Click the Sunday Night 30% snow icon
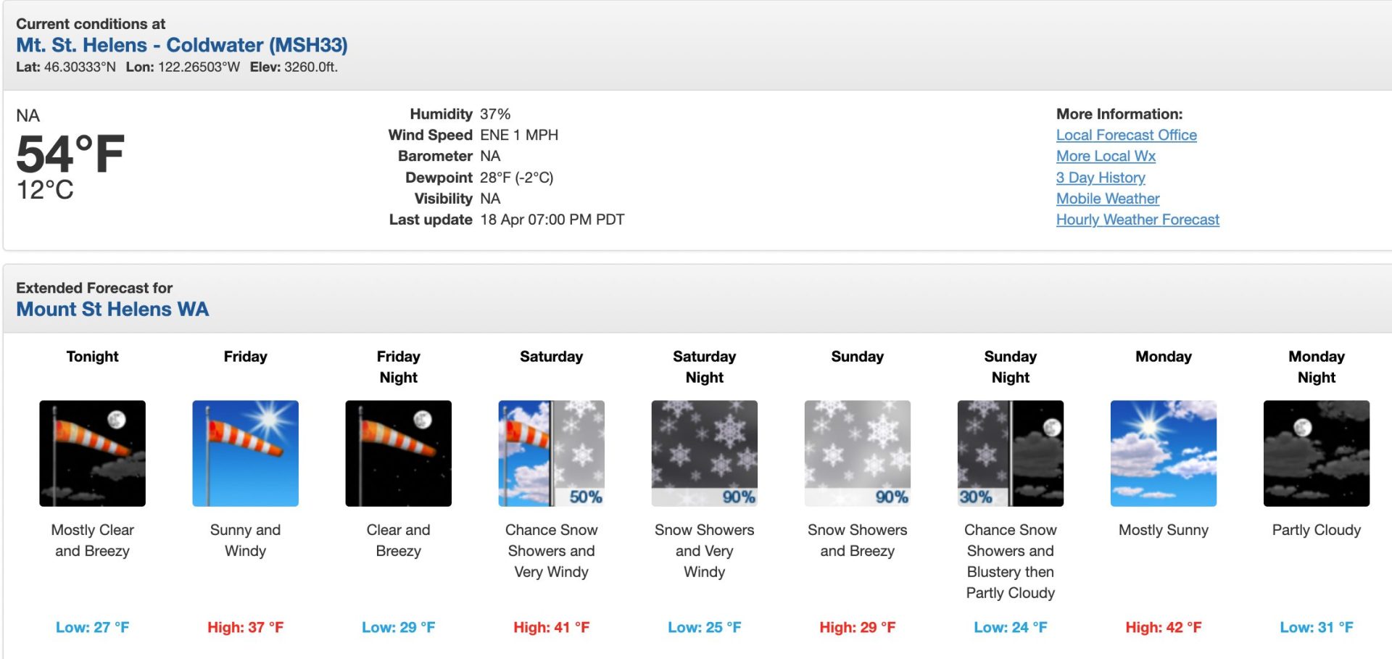Viewport: 1392px width, 659px height. coord(1010,453)
